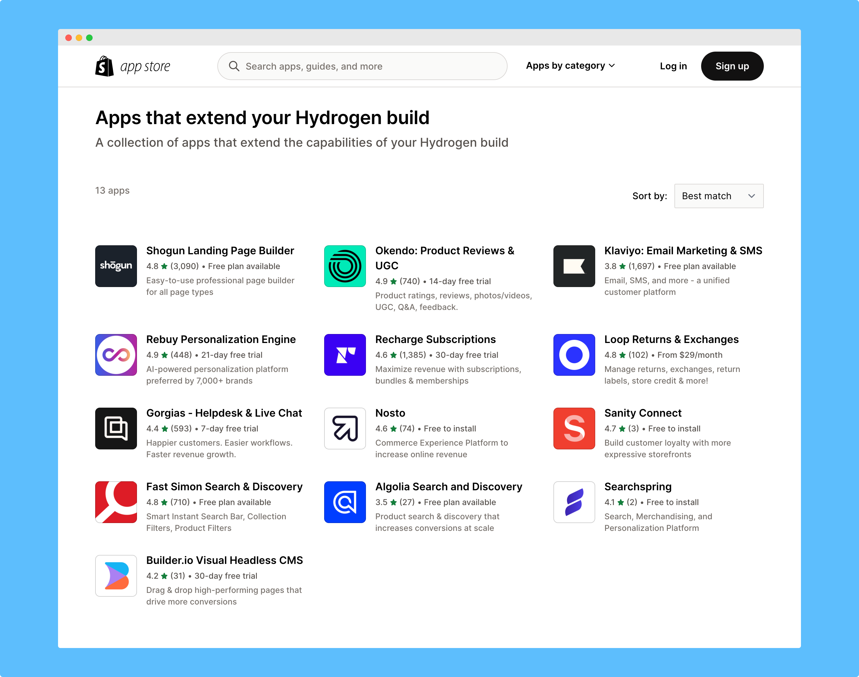Expand the Apps by category menu

[x=570, y=66]
